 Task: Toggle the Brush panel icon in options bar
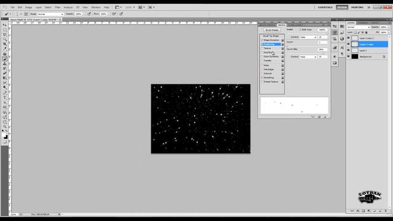[x=26, y=14]
